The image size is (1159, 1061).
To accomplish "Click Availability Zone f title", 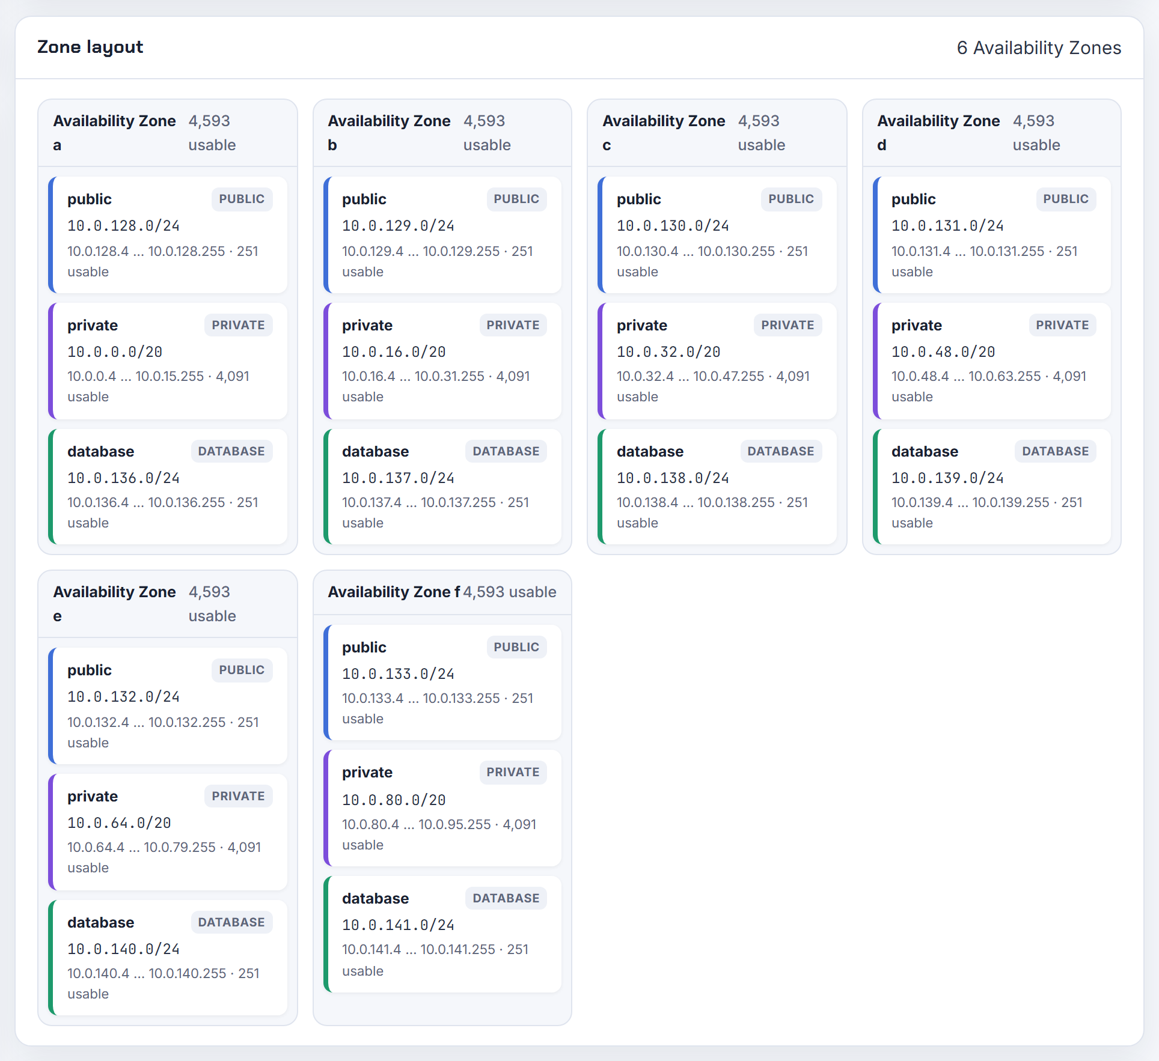I will pos(394,592).
